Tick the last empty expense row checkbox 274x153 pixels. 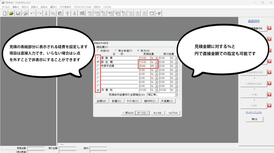click(x=98, y=86)
